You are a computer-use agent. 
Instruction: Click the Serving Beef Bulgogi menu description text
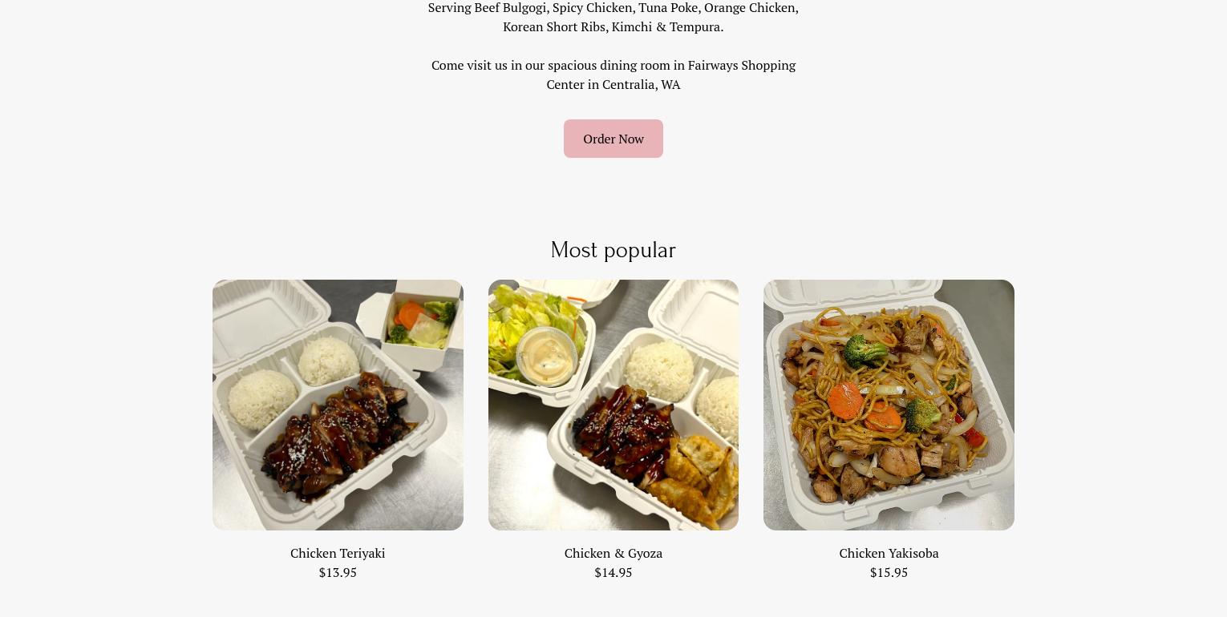[x=613, y=17]
